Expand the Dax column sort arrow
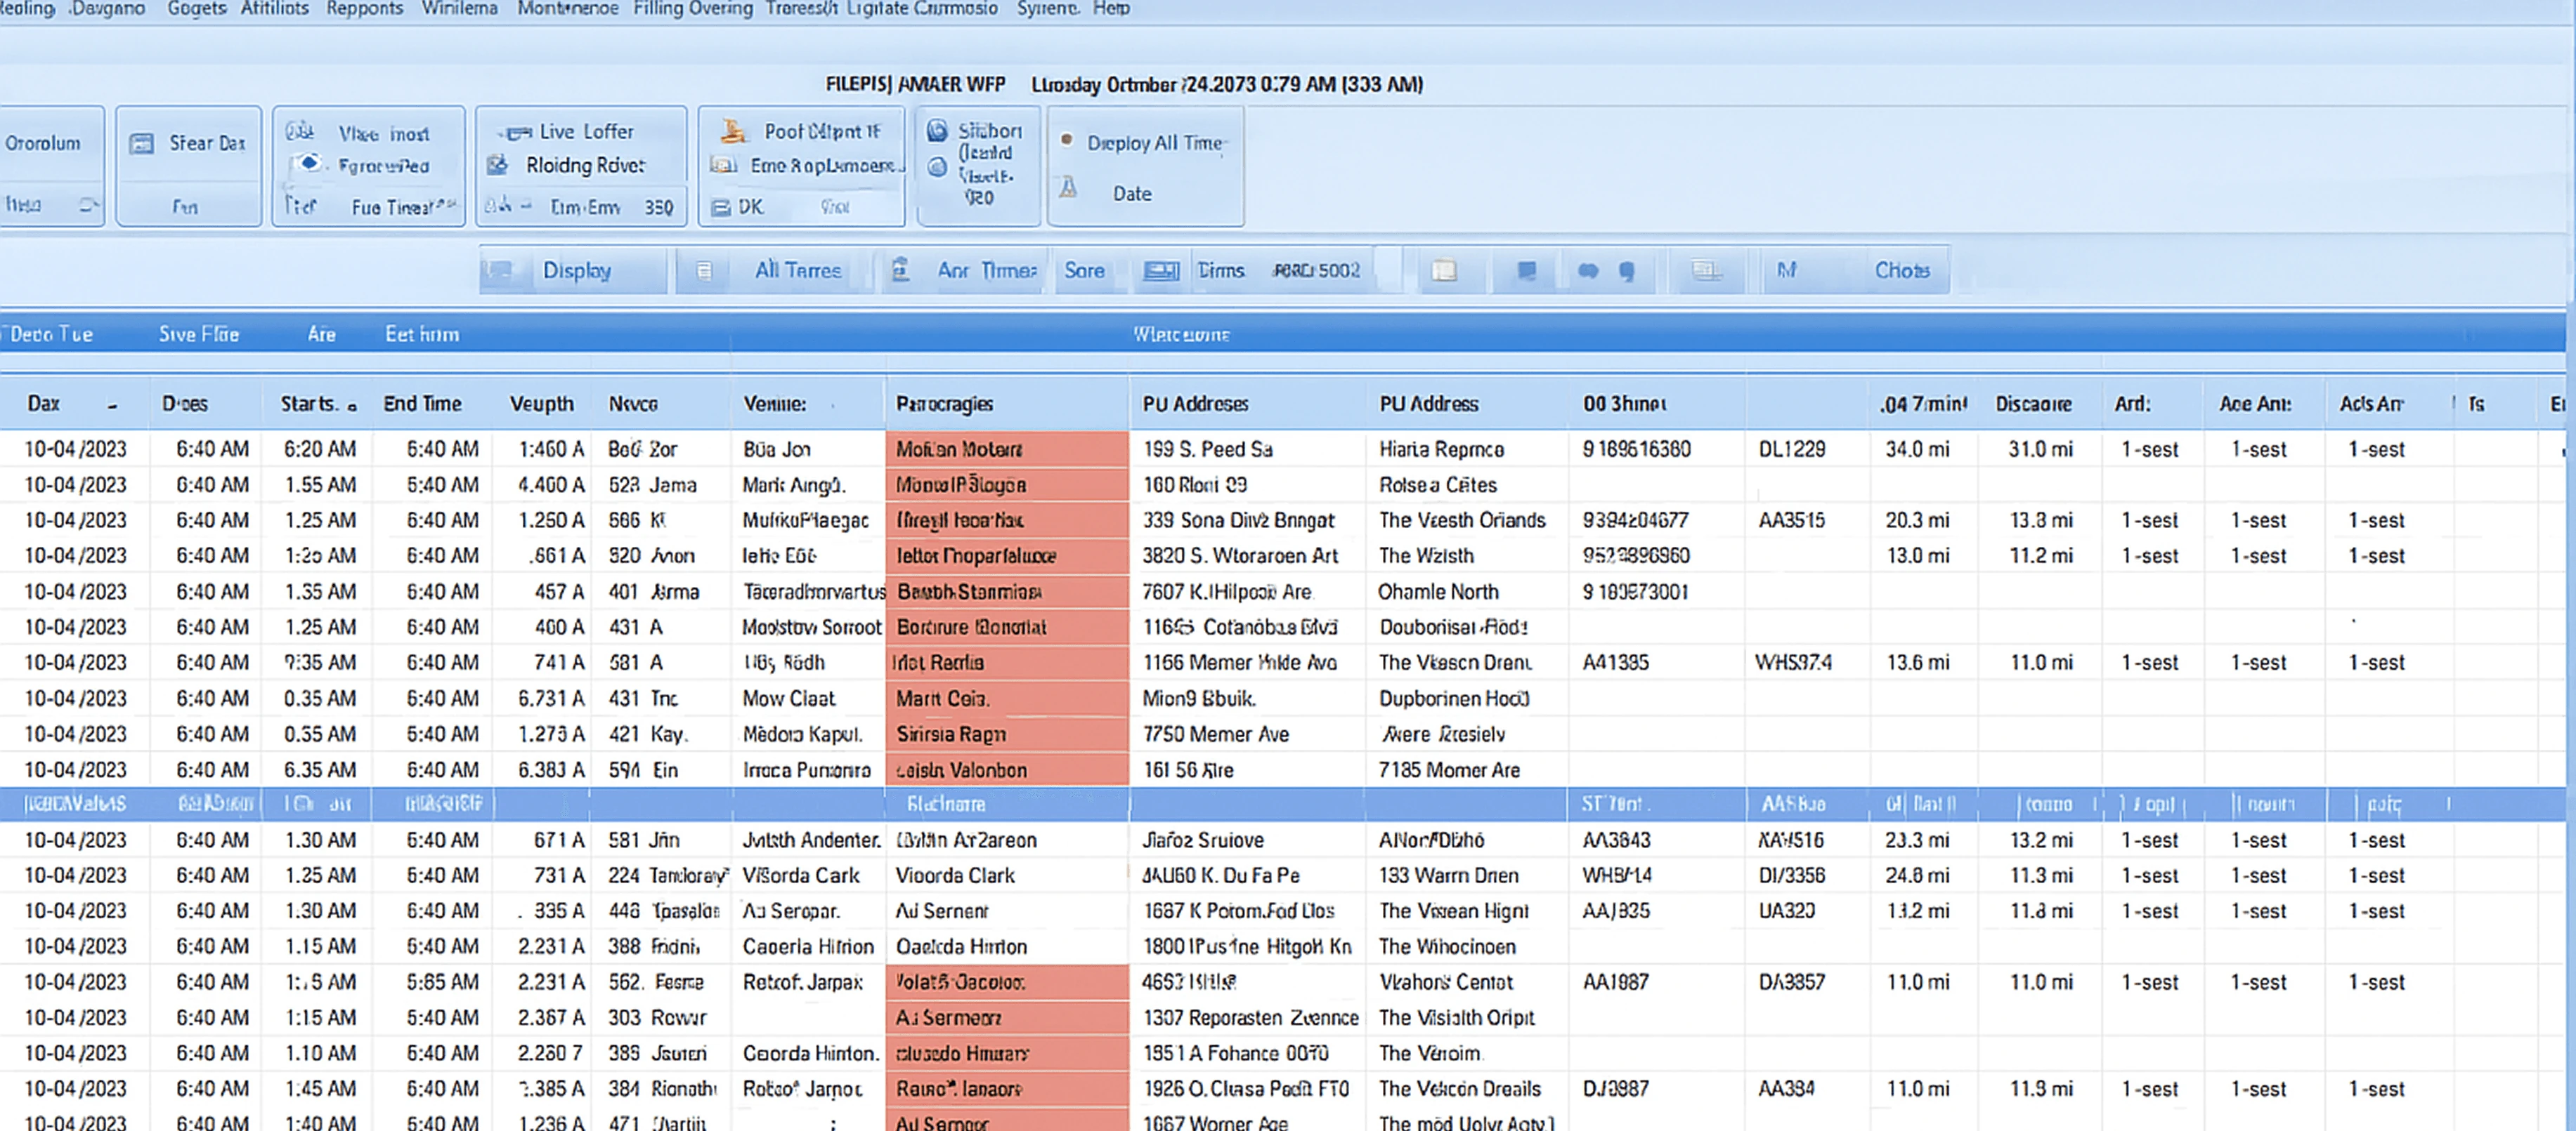The width and height of the screenshot is (2576, 1131). coord(112,406)
